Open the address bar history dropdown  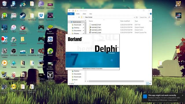tap(134, 17)
